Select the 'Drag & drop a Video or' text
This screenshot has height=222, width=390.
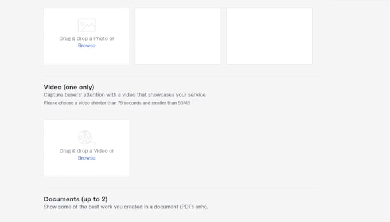tap(87, 151)
